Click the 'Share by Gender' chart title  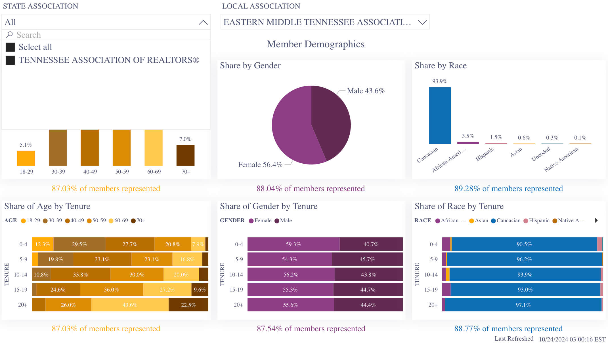pos(250,66)
